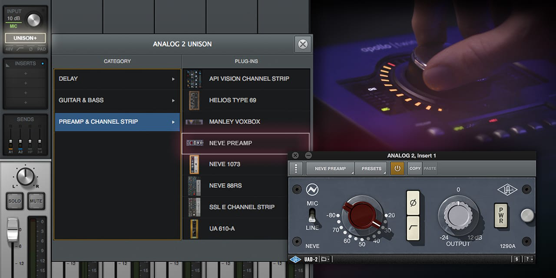
Task: Mute the channel with MUTE button
Action: pos(36,201)
